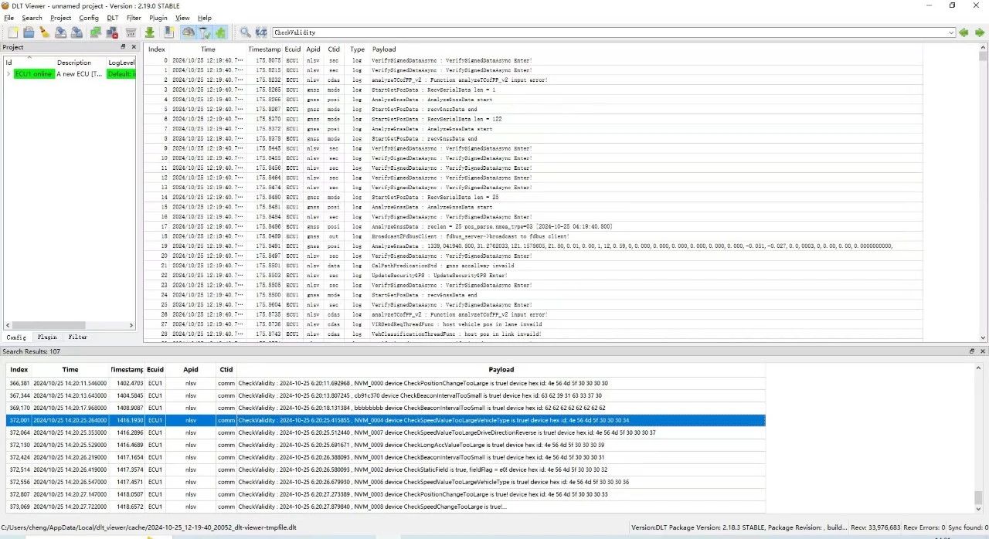Viewport: 989px width, 539px height.
Task: Open the search history dropdown arrow
Action: pyautogui.click(x=951, y=32)
